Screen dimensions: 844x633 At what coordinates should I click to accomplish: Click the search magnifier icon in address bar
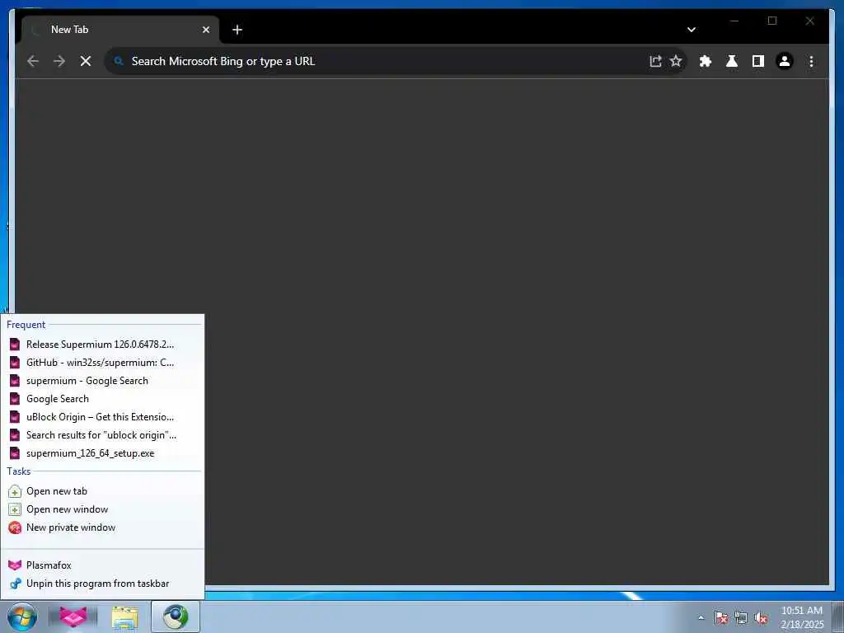[x=119, y=61]
